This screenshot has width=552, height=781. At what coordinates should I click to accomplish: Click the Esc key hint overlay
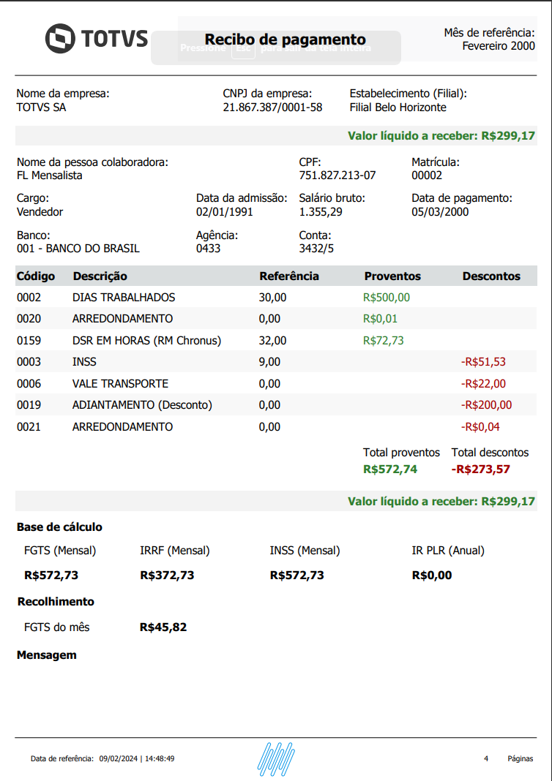246,49
